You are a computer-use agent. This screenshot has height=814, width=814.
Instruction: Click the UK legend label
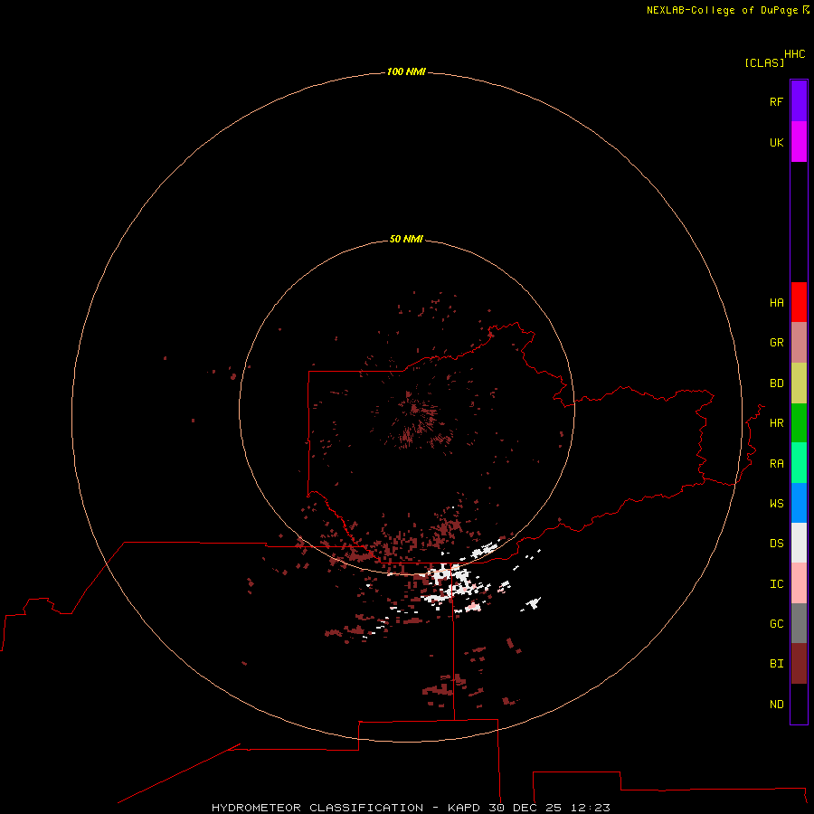776,142
